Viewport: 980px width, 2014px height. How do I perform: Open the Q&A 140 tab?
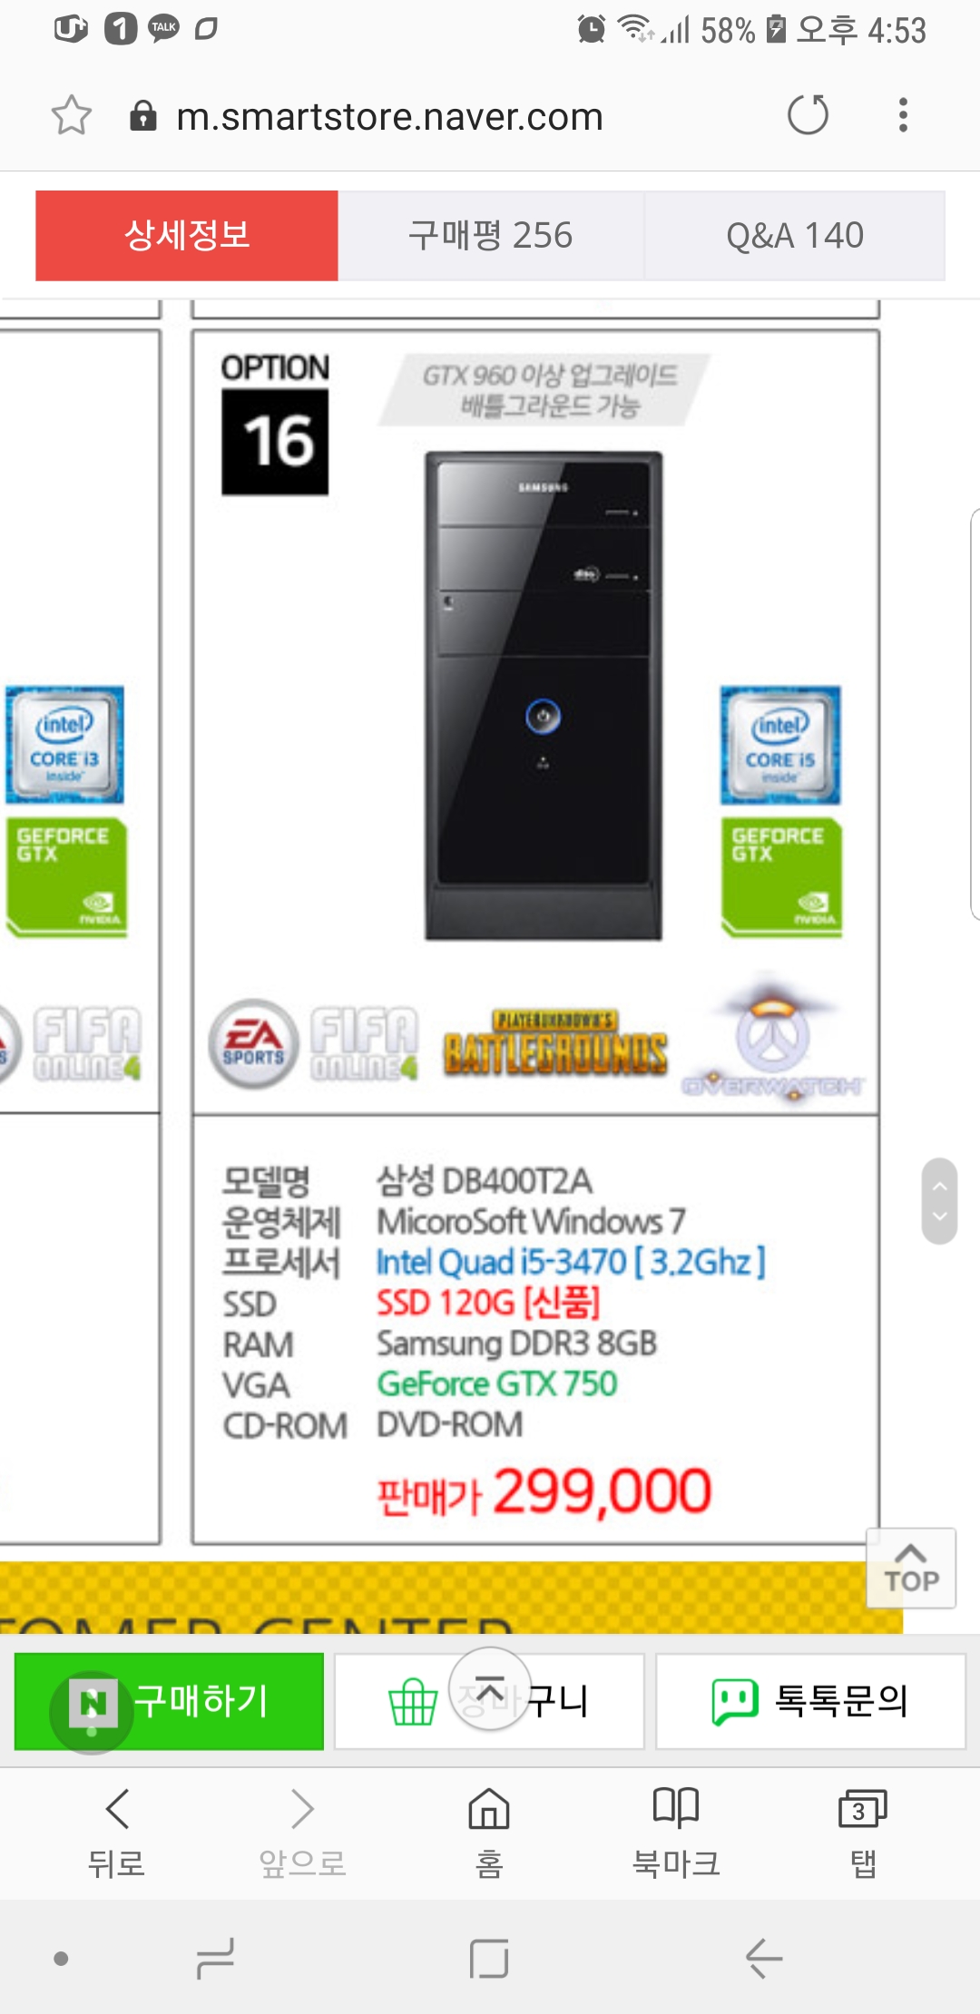(795, 236)
